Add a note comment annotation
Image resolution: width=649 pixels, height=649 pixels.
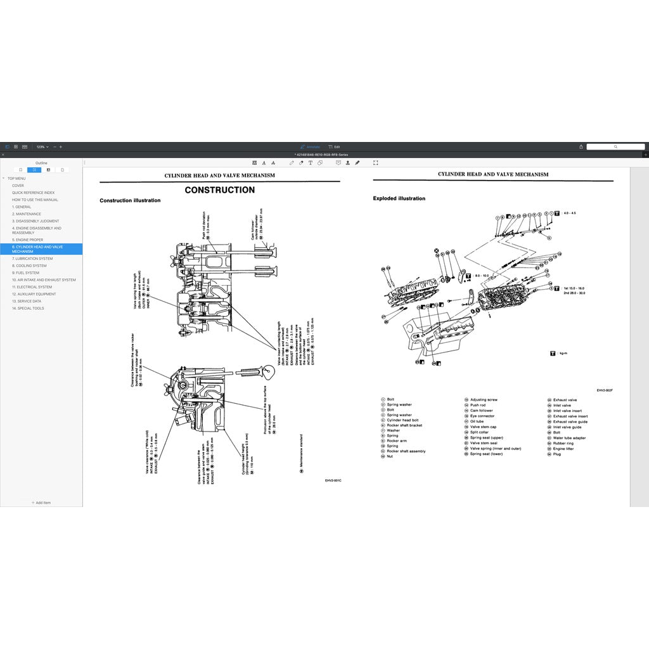tap(337, 162)
